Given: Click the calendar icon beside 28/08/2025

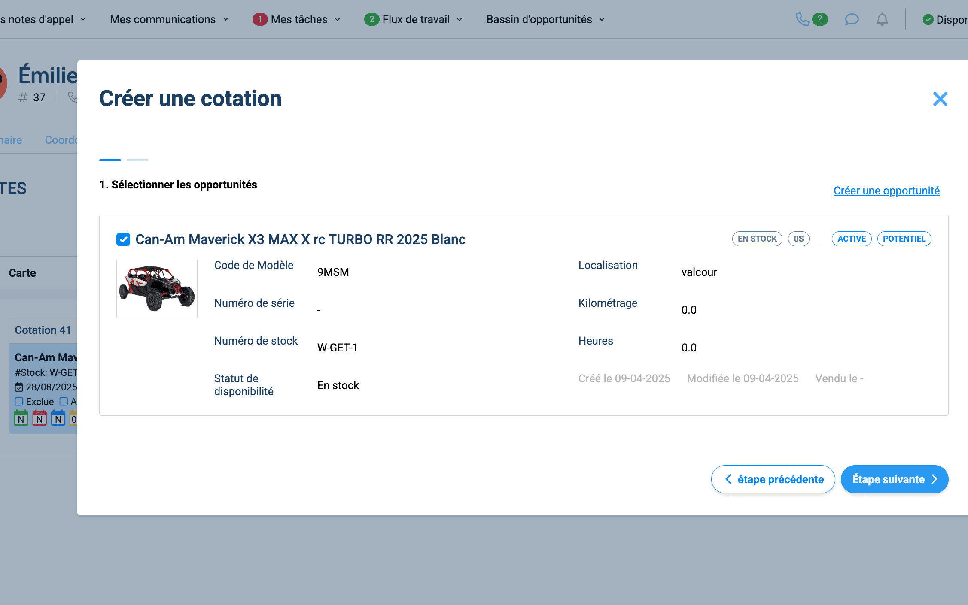Looking at the screenshot, I should [x=19, y=387].
